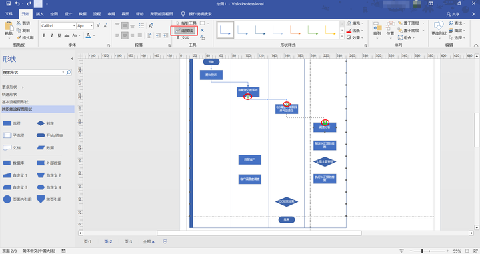Viewport: 480px width, 254px height.
Task: Choose the green connector style swatch
Action: 313,30
